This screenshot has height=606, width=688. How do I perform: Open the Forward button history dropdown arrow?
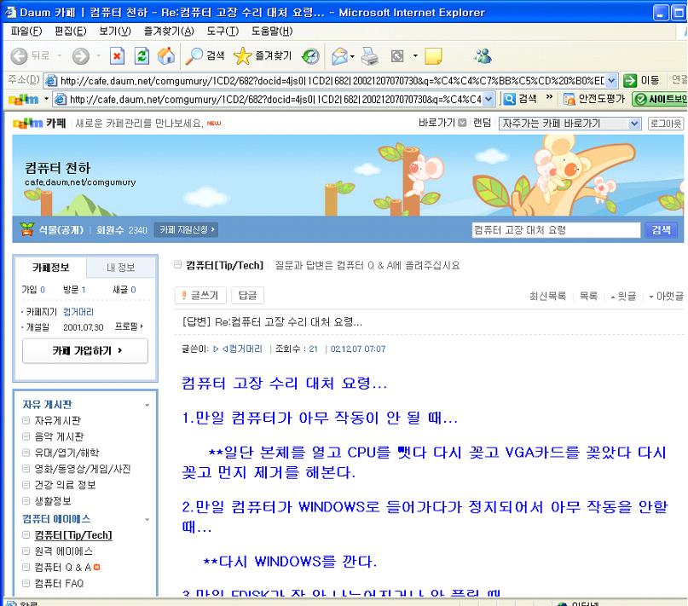[x=98, y=55]
